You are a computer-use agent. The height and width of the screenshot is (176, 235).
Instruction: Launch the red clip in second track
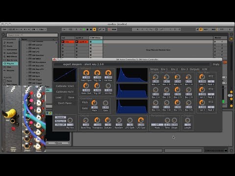coord(77,42)
